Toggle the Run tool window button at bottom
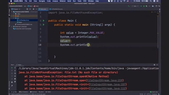This screenshot has height=95, width=169. click(14, 92)
